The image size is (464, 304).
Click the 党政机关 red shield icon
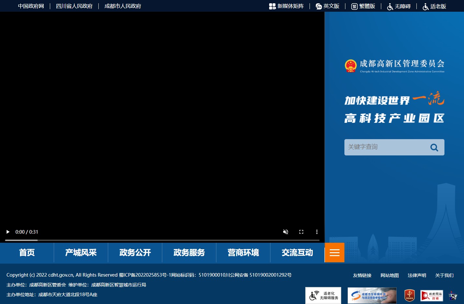coord(410,296)
